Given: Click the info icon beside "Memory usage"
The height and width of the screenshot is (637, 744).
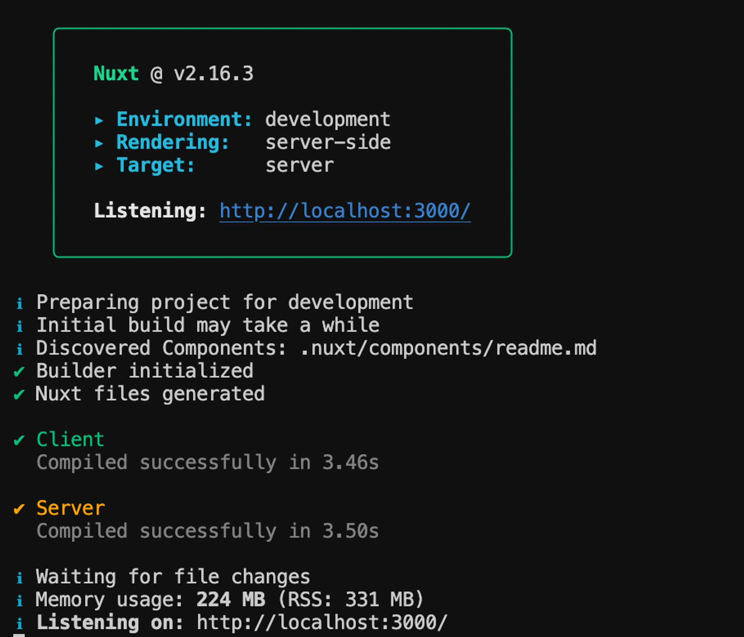Looking at the screenshot, I should (x=20, y=599).
